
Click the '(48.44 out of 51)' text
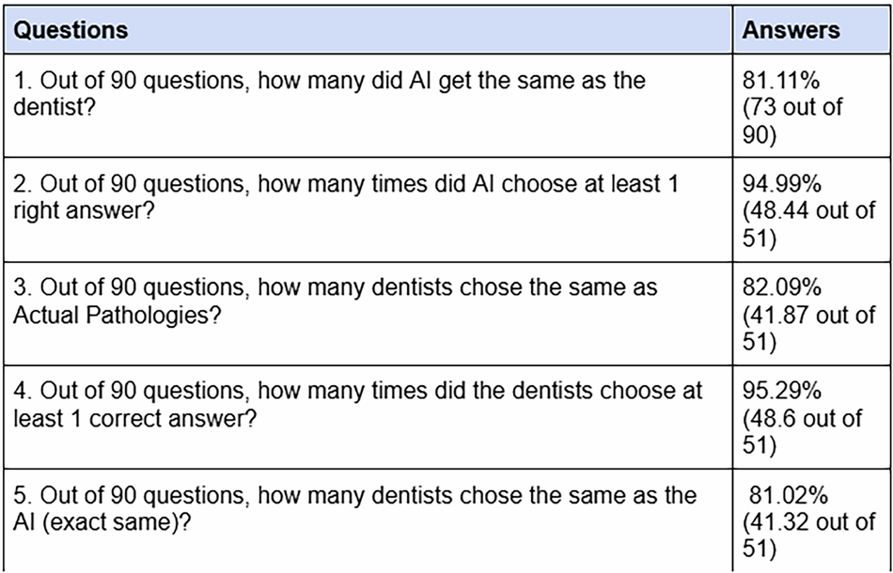pyautogui.click(x=808, y=223)
